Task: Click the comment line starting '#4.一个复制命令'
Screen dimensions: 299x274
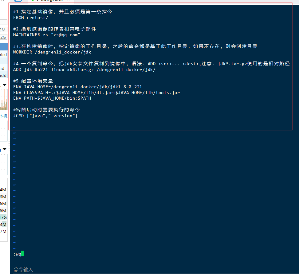Action: (151, 64)
